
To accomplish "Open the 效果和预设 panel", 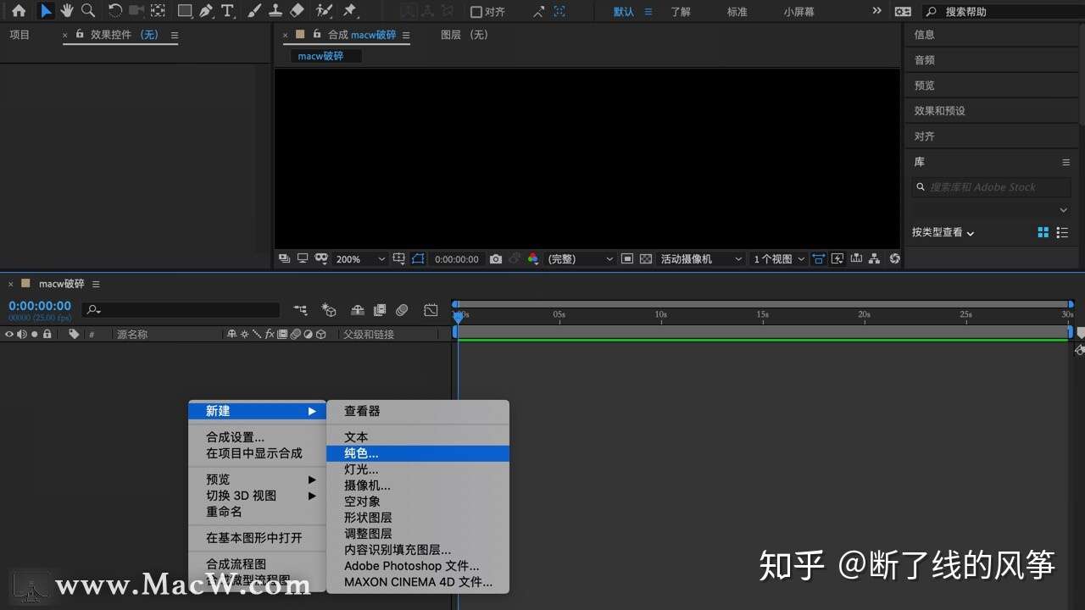I will click(x=939, y=111).
